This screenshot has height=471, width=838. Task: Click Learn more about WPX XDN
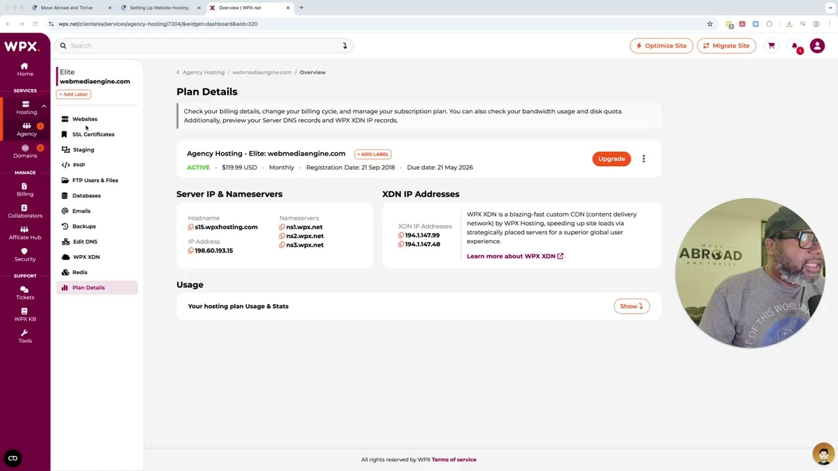coord(515,256)
